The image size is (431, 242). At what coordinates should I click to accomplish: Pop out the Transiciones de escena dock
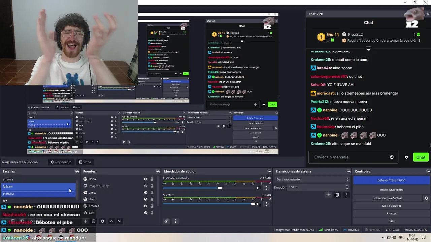click(x=349, y=171)
